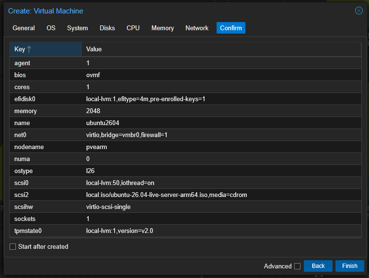
Task: Select the Confirm tab
Action: click(231, 28)
